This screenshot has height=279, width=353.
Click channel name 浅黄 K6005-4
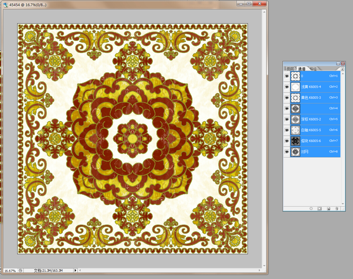click(311, 87)
